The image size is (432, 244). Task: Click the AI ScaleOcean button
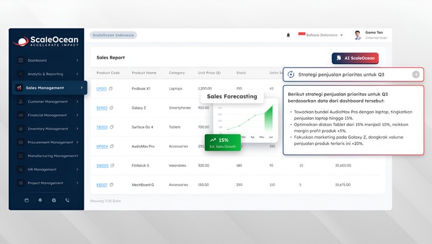pyautogui.click(x=355, y=58)
